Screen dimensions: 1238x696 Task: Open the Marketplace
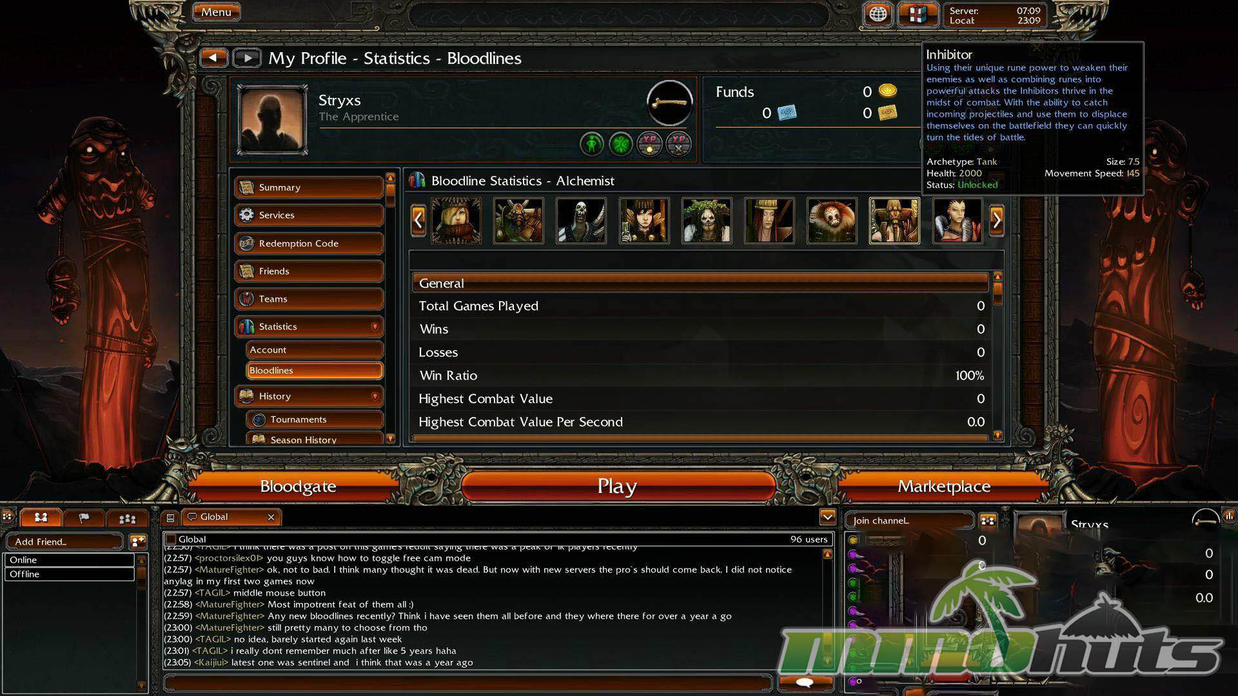tap(944, 487)
